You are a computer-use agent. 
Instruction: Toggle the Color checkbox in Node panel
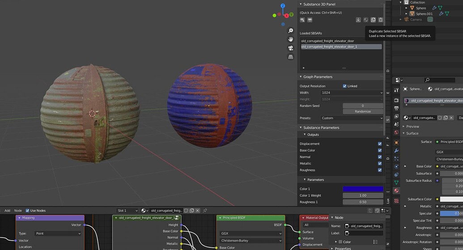(x=340, y=242)
